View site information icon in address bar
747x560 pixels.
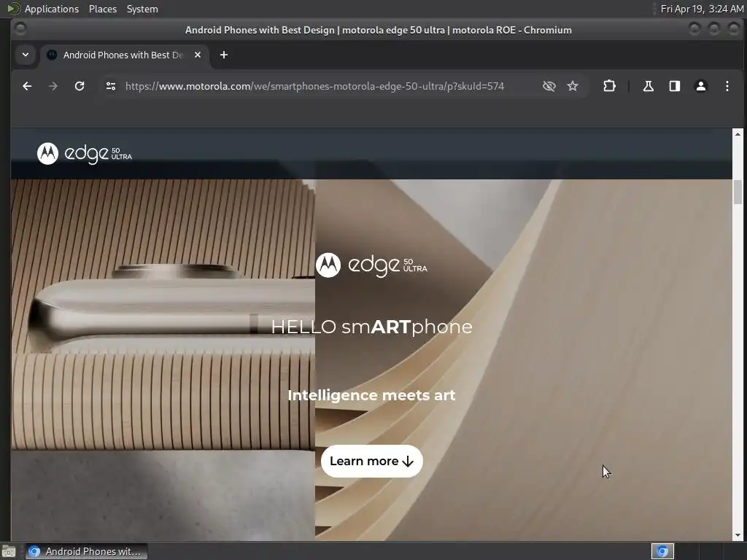click(x=111, y=86)
